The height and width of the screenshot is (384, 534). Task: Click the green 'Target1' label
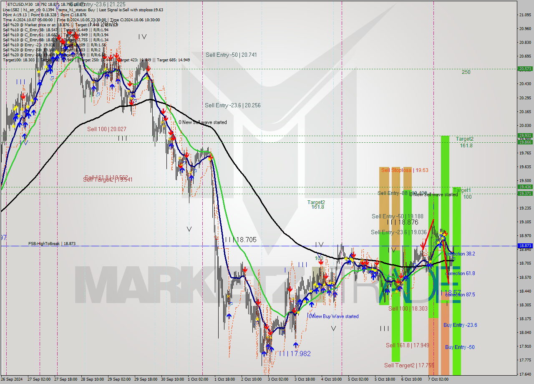(462, 190)
